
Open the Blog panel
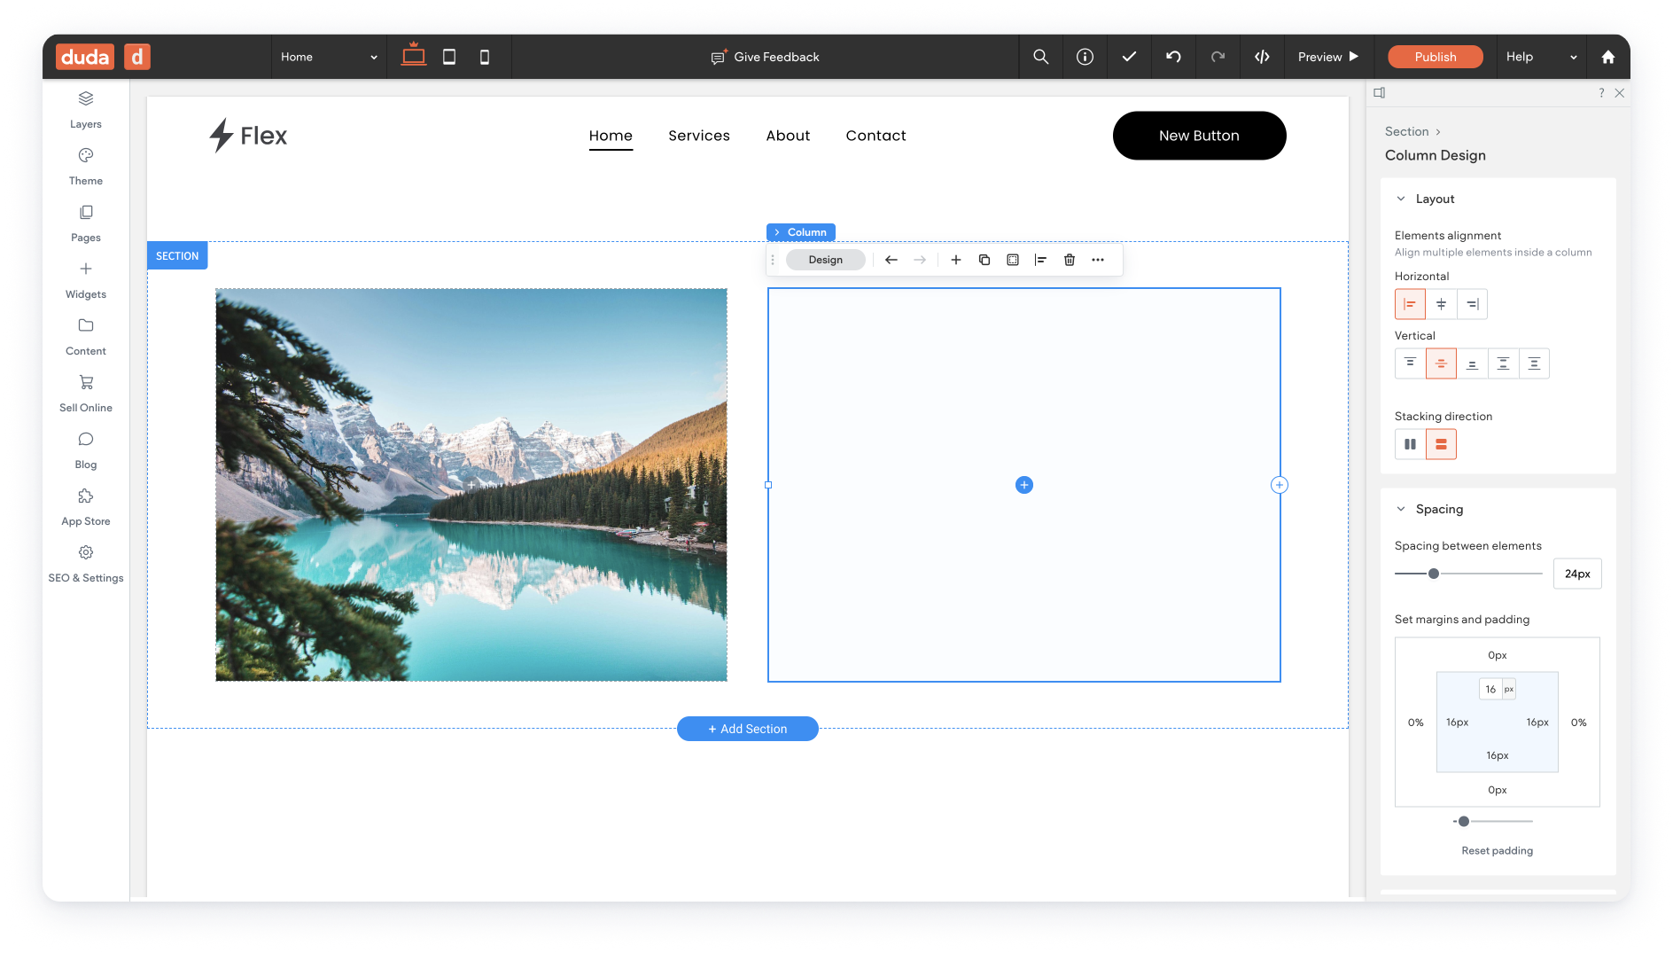coord(86,450)
